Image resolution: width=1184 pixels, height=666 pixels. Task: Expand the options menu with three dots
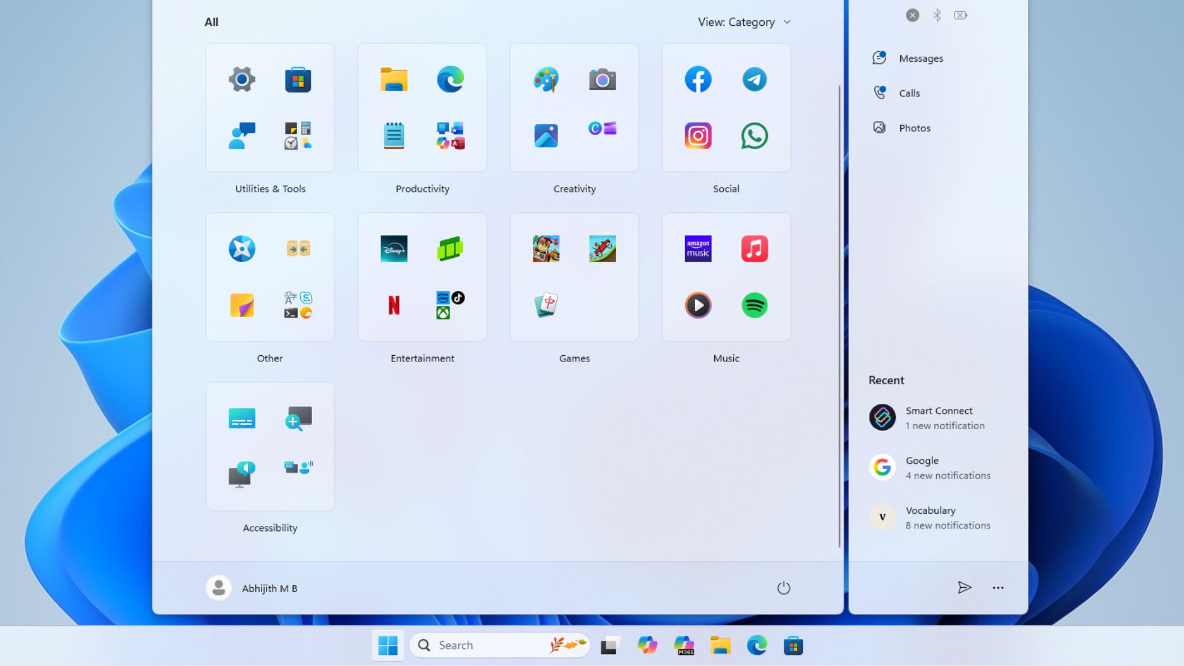998,588
